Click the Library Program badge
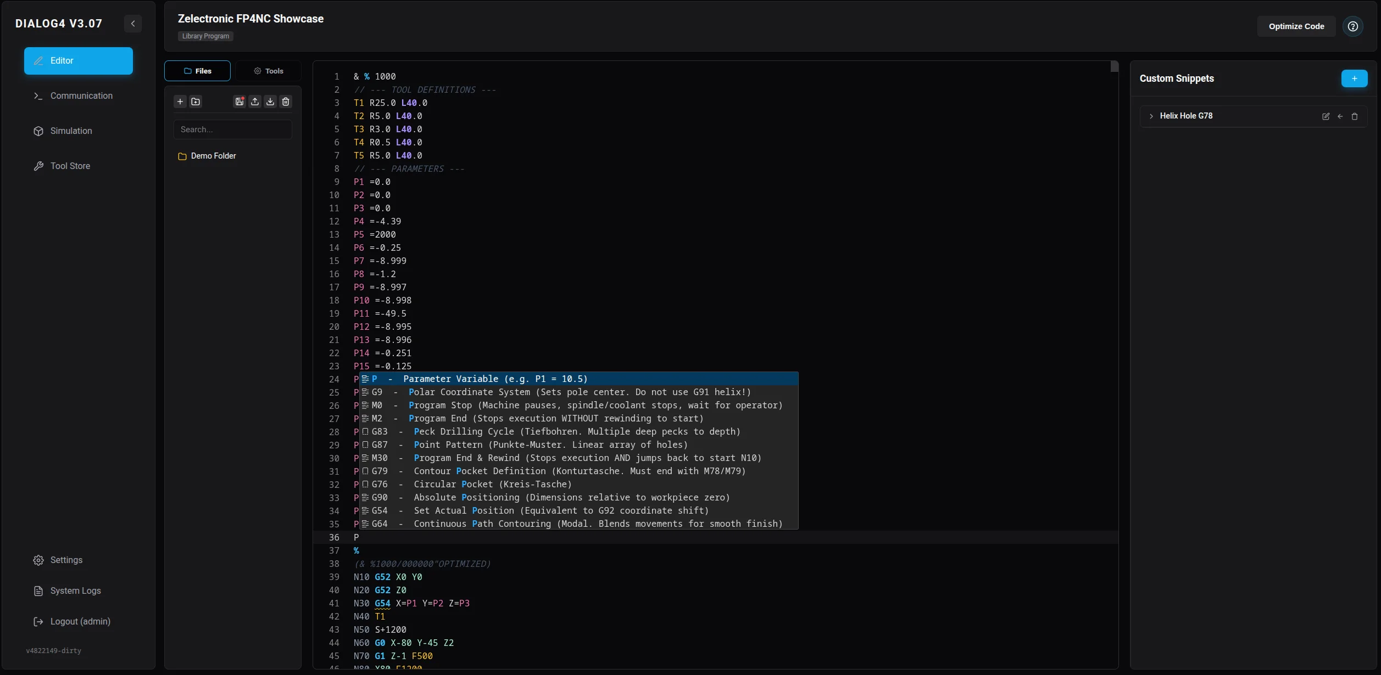 (205, 36)
